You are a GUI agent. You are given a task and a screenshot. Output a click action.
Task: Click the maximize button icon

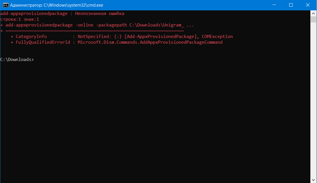point(291,5)
